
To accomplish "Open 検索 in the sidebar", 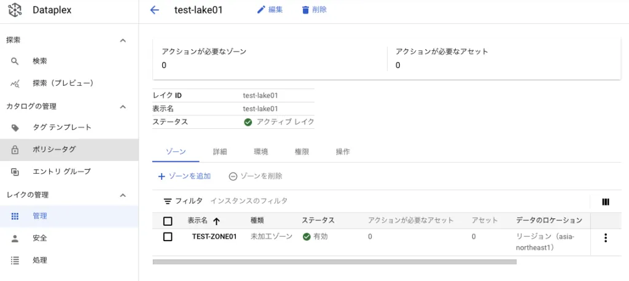I will click(x=69, y=61).
